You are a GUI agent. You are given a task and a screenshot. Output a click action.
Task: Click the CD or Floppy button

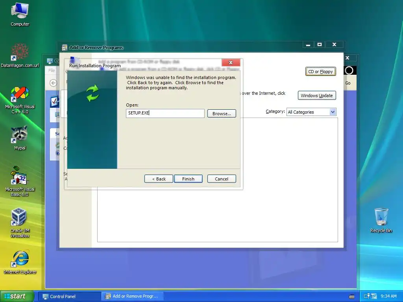click(320, 72)
